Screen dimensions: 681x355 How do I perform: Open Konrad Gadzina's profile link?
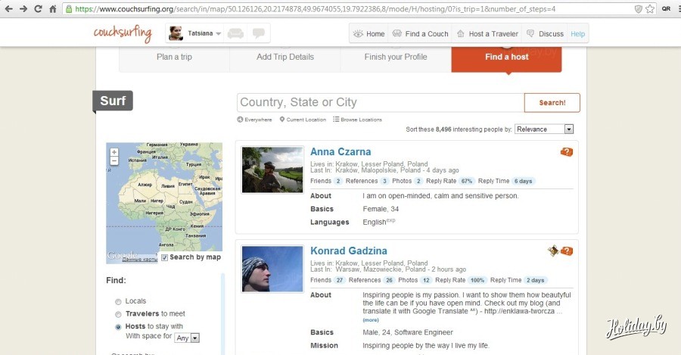coord(348,251)
